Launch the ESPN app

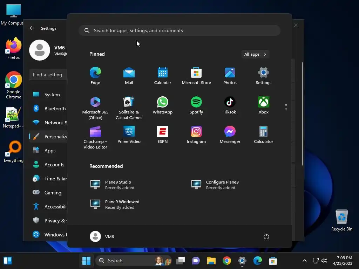pyautogui.click(x=163, y=135)
